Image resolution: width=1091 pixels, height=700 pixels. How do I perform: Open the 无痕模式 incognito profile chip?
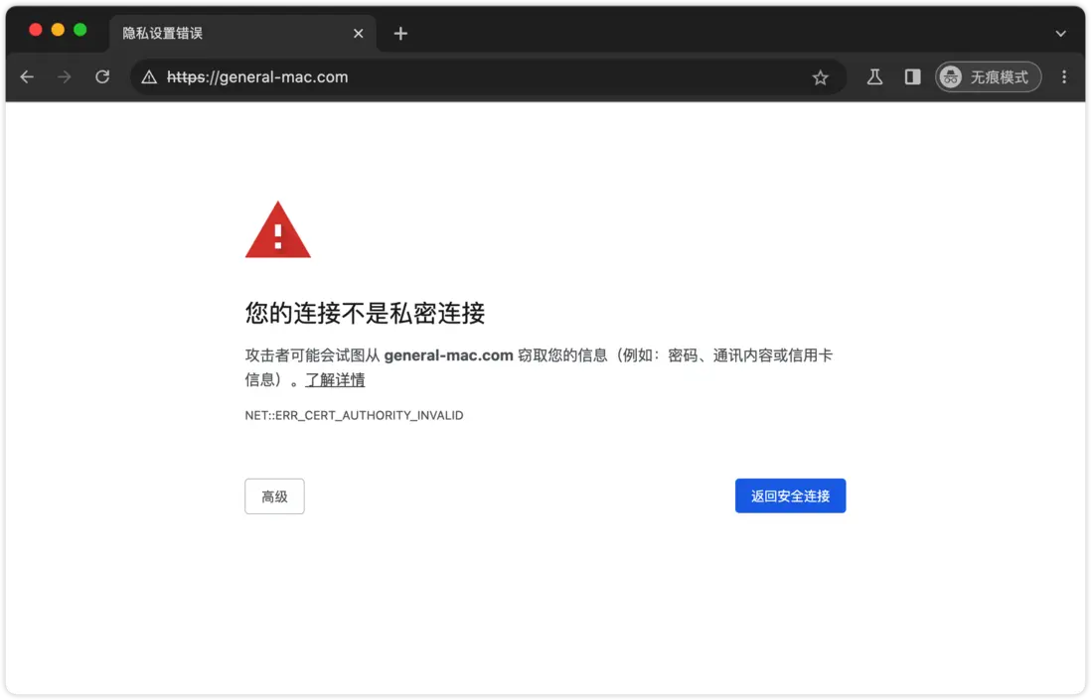tap(988, 77)
